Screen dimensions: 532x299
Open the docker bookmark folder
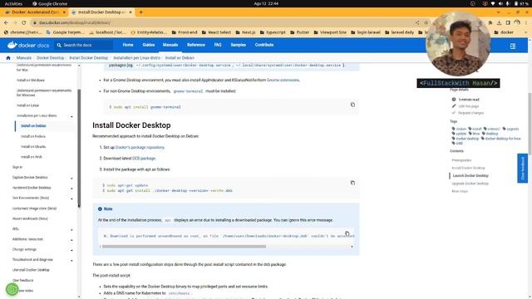(504, 32)
